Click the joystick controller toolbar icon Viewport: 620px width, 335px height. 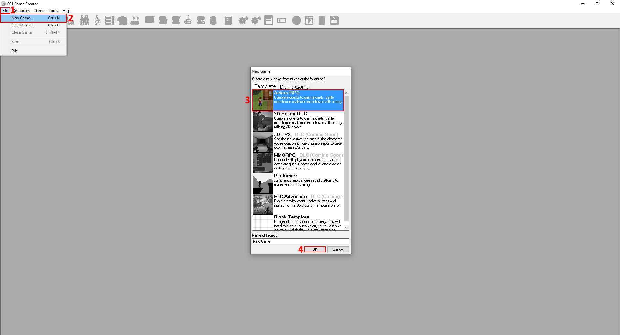(188, 20)
